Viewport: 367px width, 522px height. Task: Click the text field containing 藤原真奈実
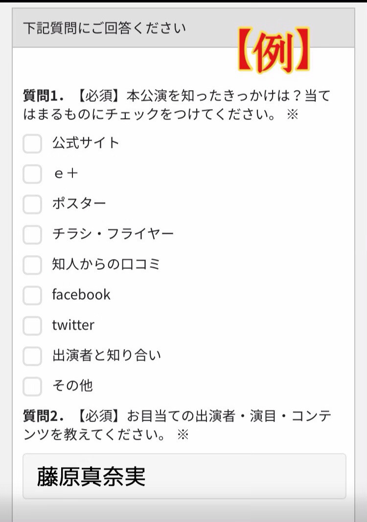pos(184,476)
